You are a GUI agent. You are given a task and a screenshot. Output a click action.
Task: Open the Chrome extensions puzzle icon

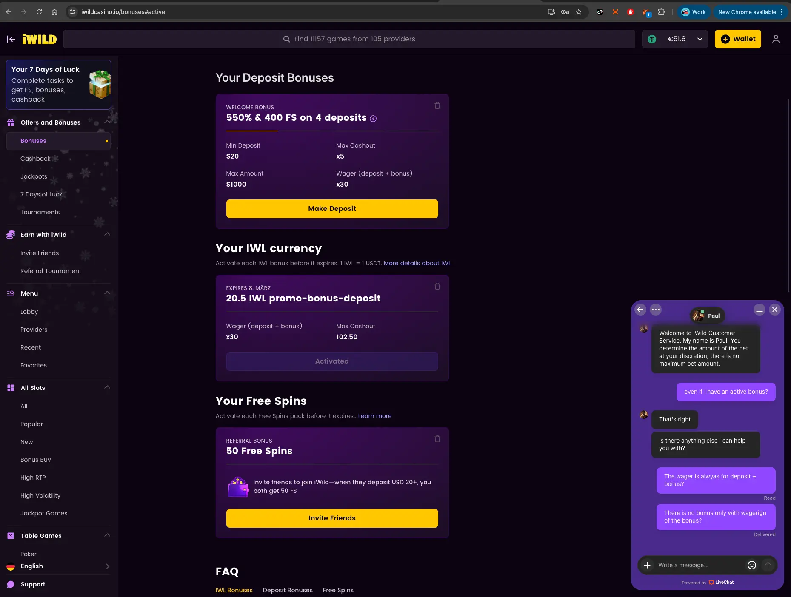[x=661, y=12]
